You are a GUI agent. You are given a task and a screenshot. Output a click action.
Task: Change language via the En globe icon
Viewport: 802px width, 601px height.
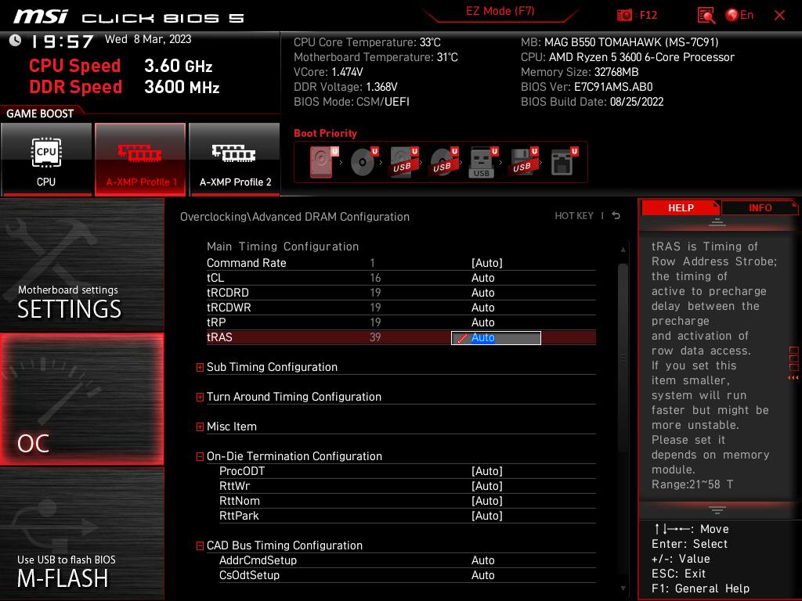click(739, 15)
